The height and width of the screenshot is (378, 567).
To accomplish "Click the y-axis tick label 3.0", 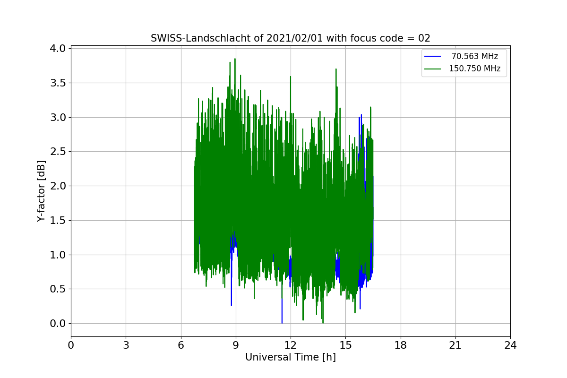I will 58,118.
